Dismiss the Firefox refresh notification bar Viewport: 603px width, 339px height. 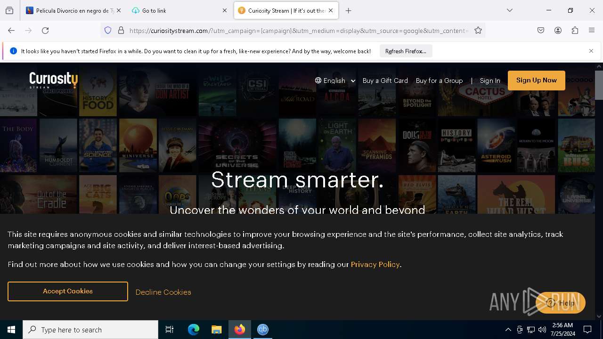point(591,51)
